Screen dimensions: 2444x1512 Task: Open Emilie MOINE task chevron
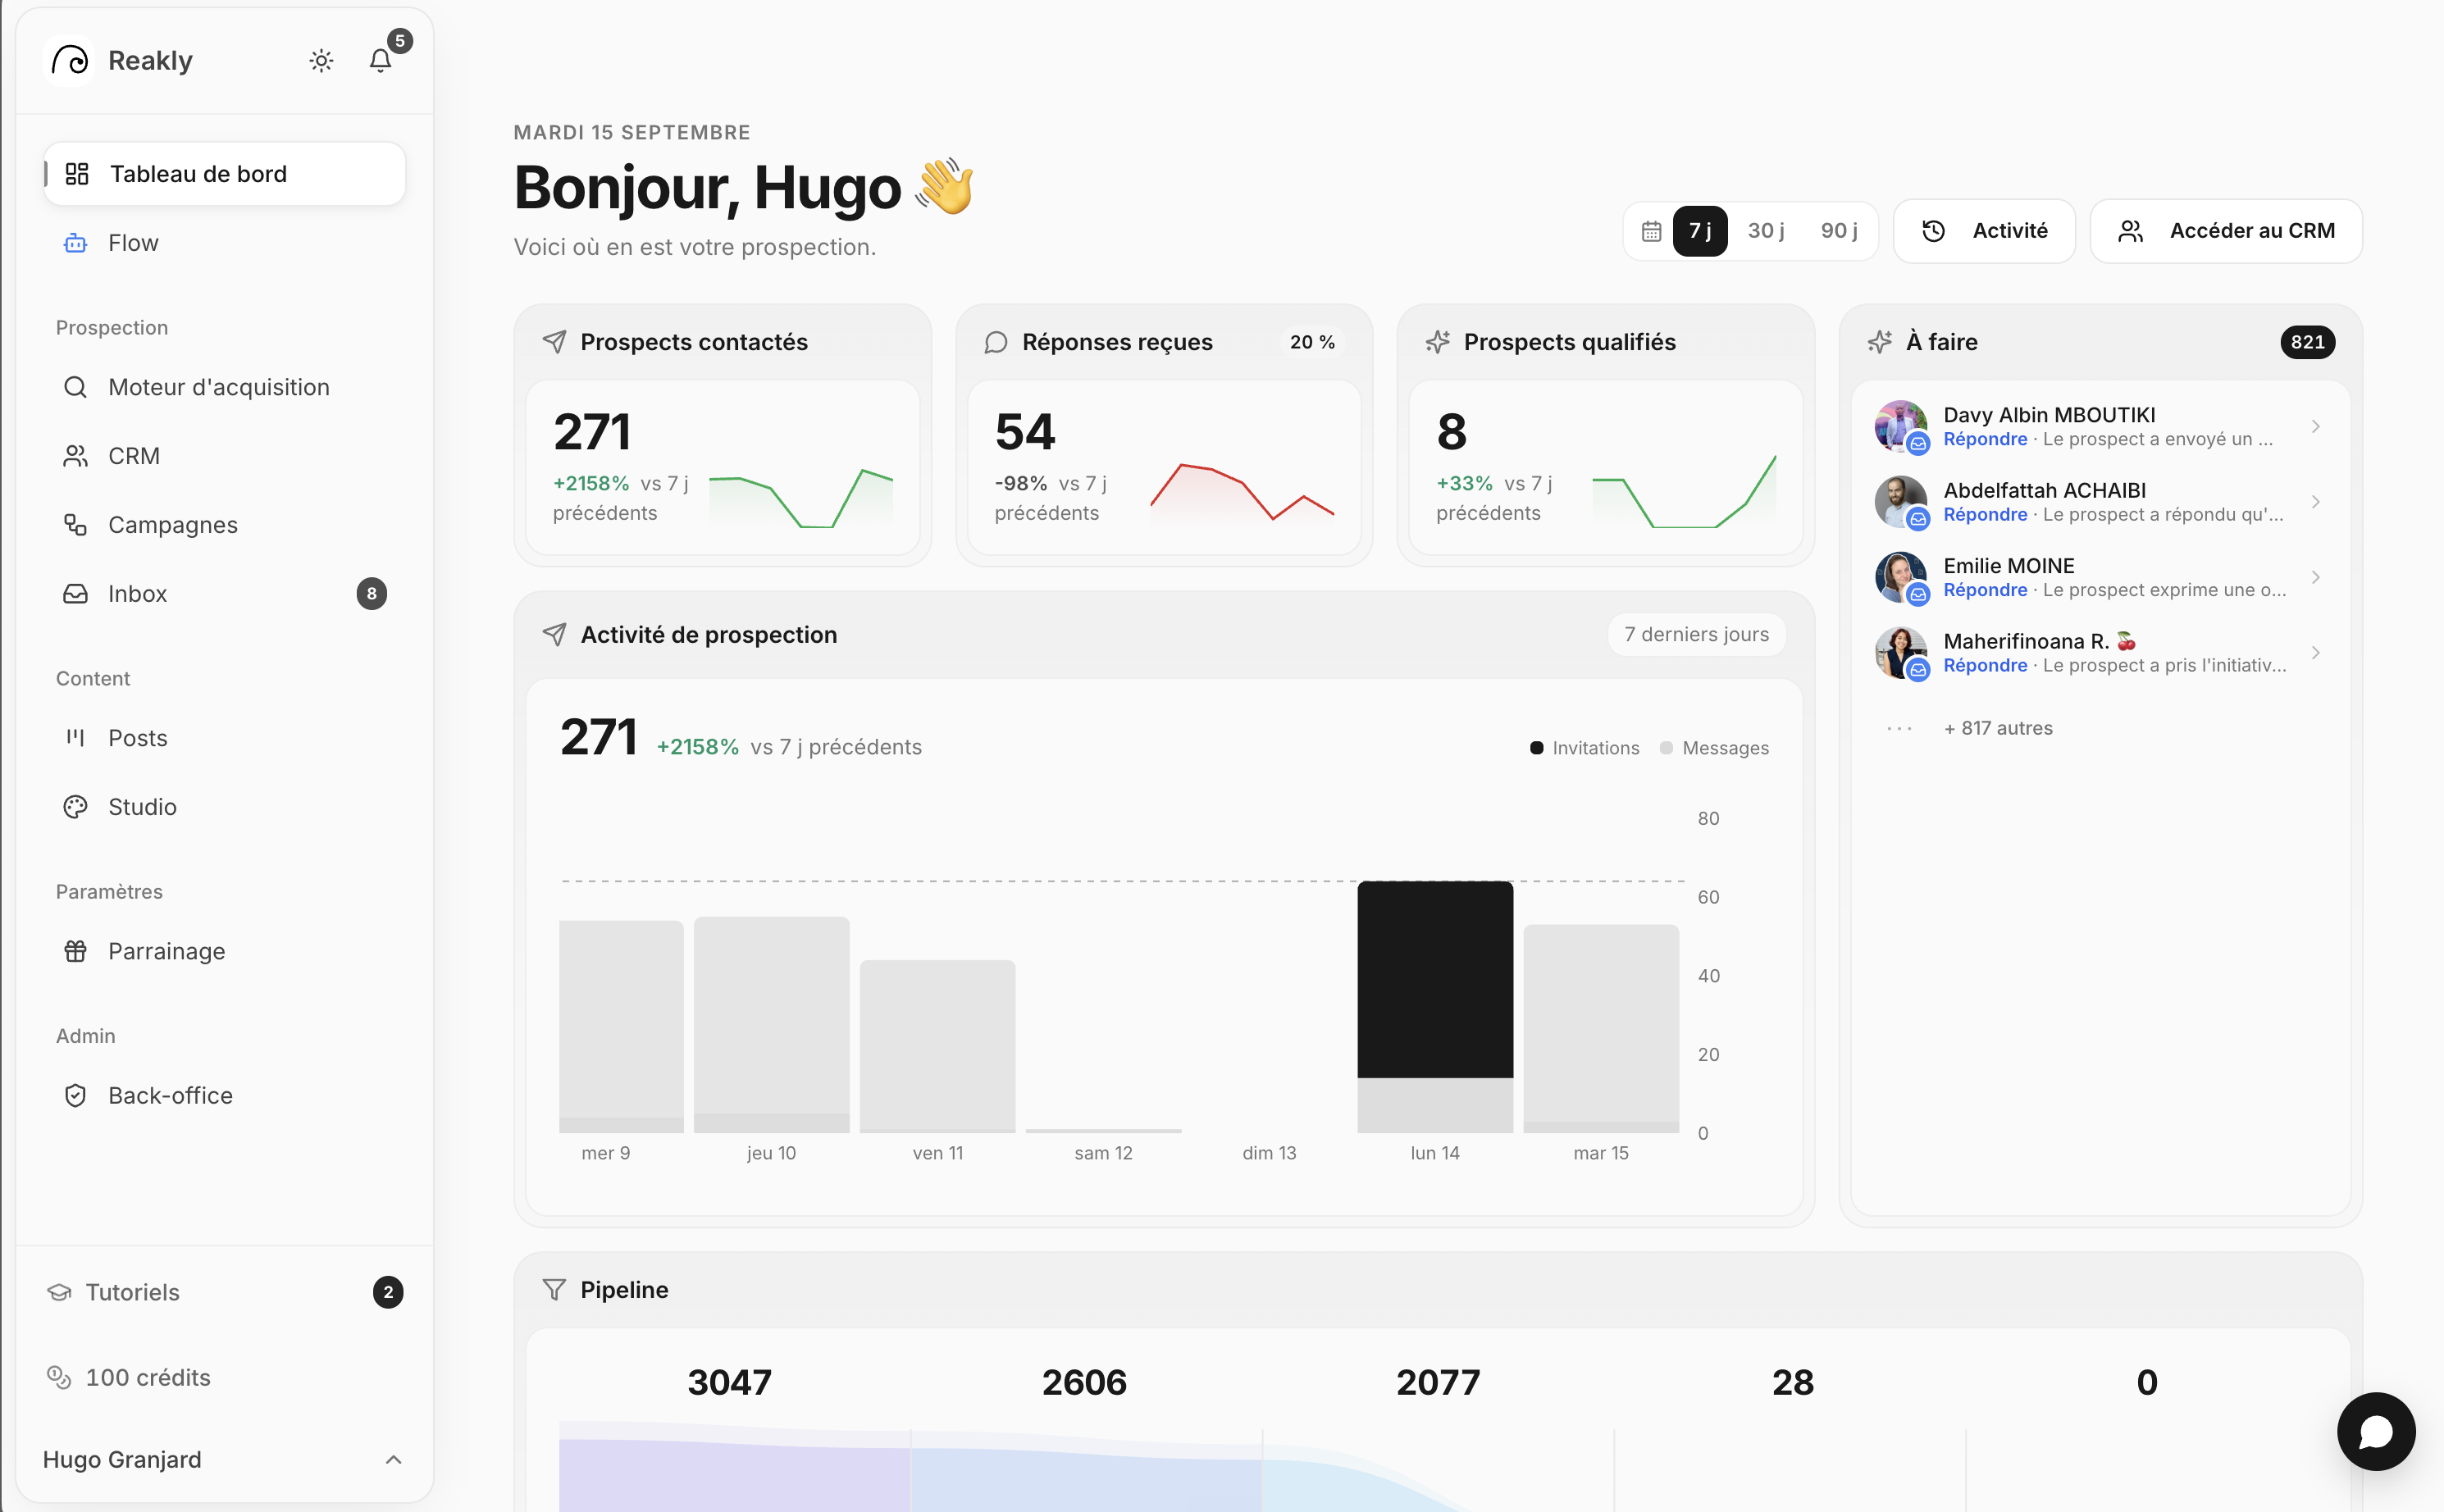[2316, 578]
